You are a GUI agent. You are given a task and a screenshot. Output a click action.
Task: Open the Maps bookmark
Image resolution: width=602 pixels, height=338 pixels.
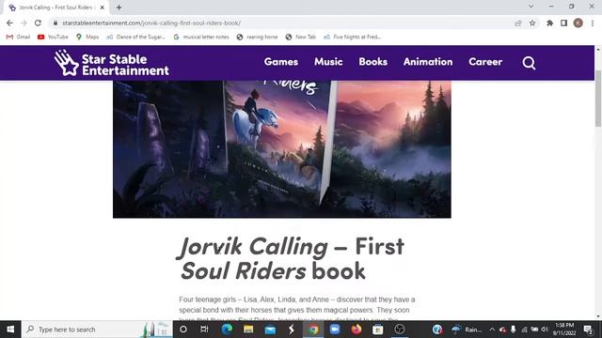click(87, 37)
